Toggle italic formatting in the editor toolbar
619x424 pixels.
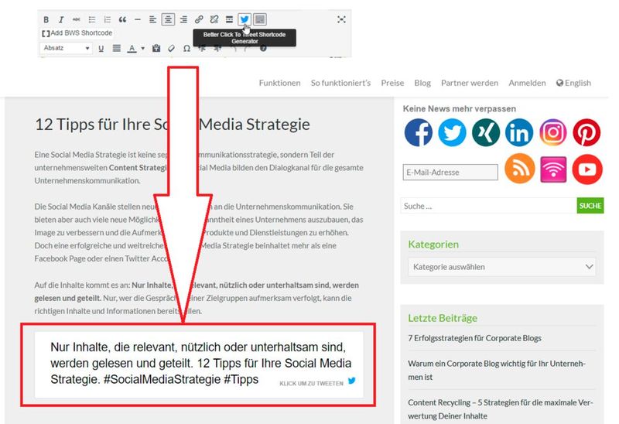point(61,19)
